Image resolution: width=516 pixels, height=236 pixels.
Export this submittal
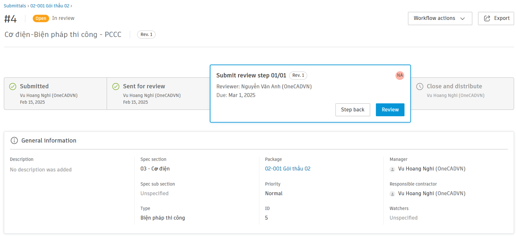(496, 19)
